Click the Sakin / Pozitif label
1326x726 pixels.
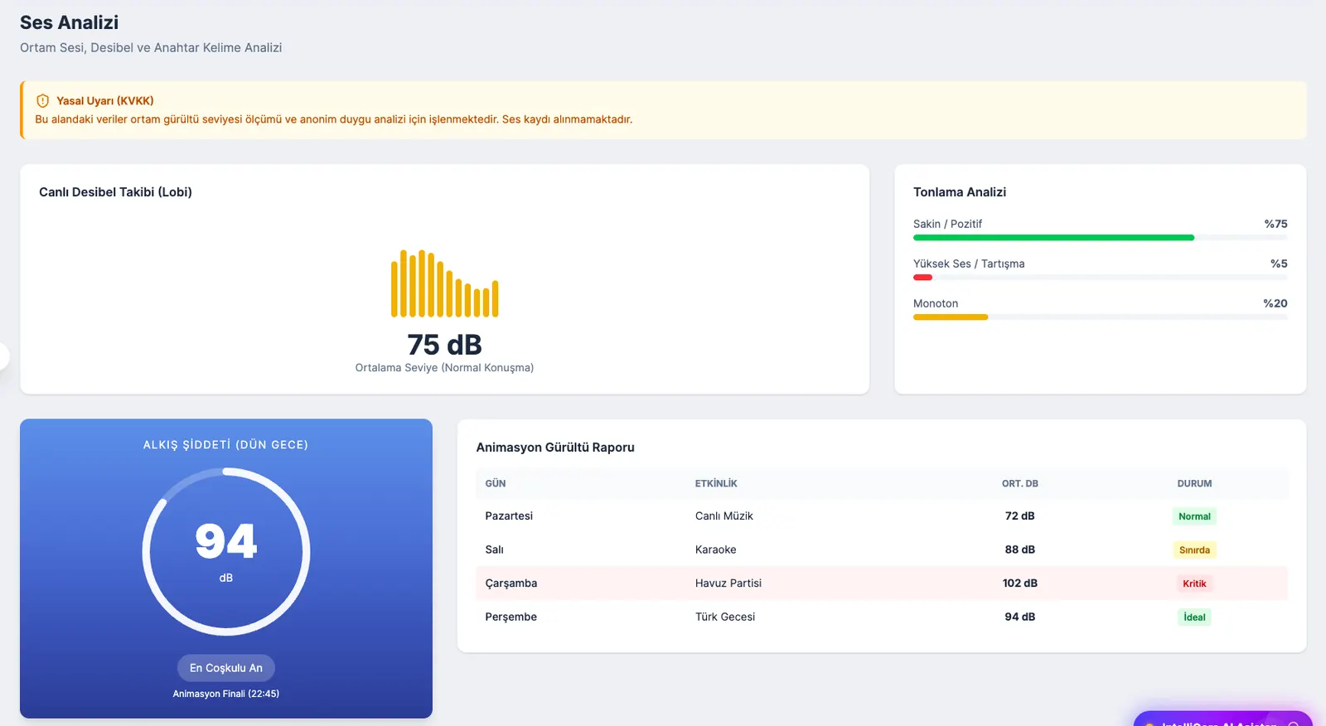click(947, 225)
